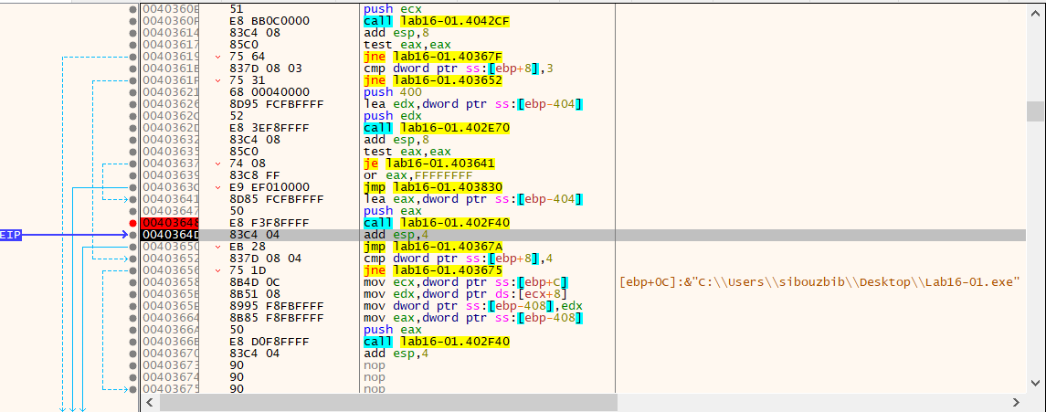Toggle breakpoint bullet beside the push 400 line
The image size is (1046, 412).
point(133,92)
